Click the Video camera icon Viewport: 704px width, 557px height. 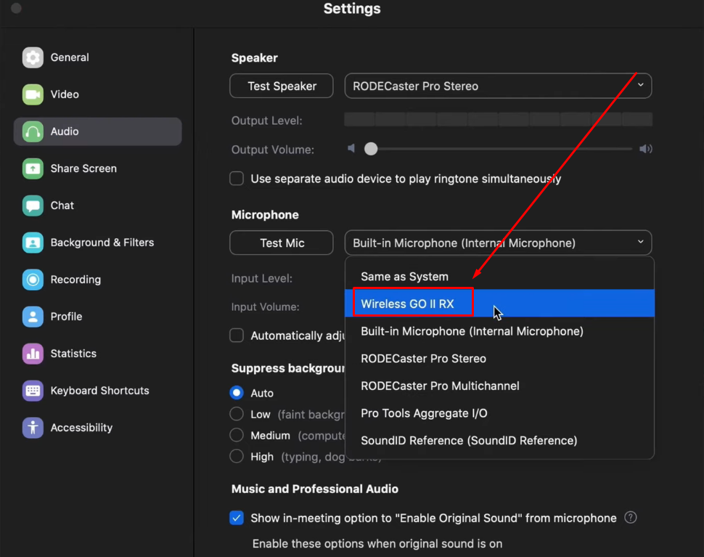33,94
